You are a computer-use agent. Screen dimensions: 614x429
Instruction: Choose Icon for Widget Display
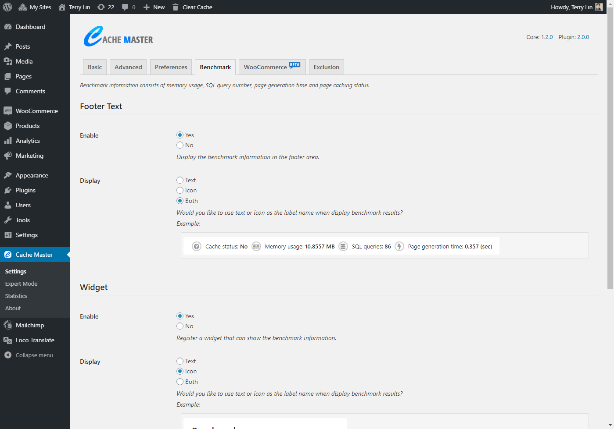tap(180, 371)
